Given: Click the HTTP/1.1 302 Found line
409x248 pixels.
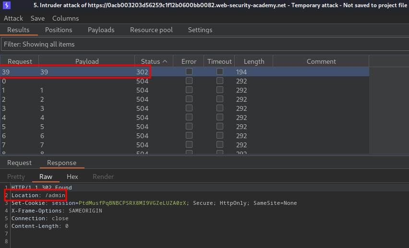Looking at the screenshot, I should pyautogui.click(x=42, y=188).
